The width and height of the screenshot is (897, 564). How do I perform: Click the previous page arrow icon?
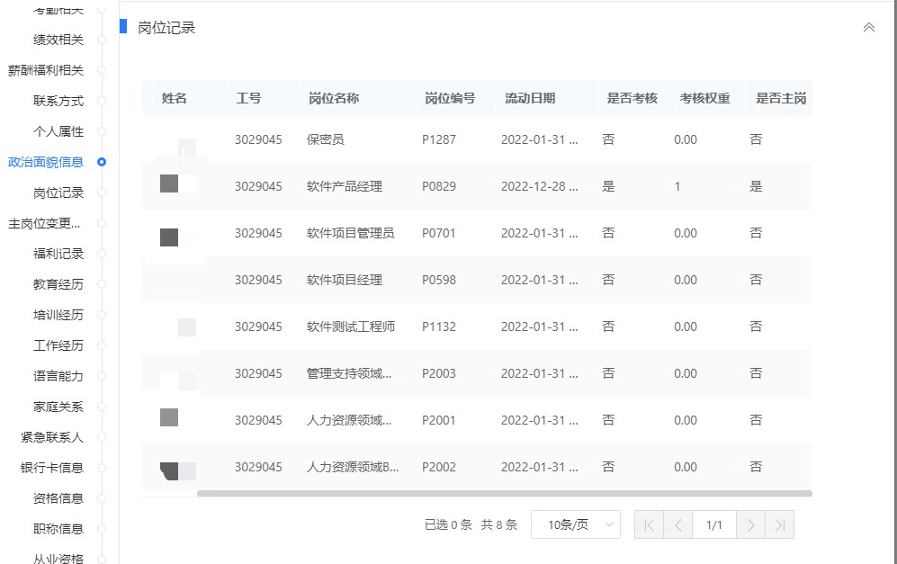(x=677, y=524)
